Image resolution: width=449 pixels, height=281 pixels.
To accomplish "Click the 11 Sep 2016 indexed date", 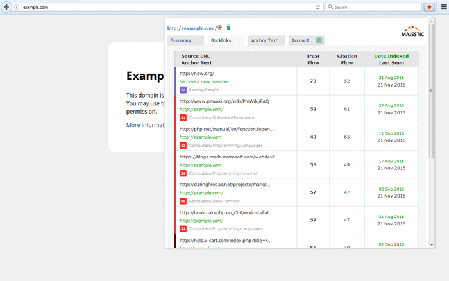I will (391, 133).
